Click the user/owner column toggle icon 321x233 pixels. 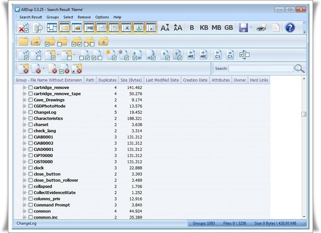(138, 28)
